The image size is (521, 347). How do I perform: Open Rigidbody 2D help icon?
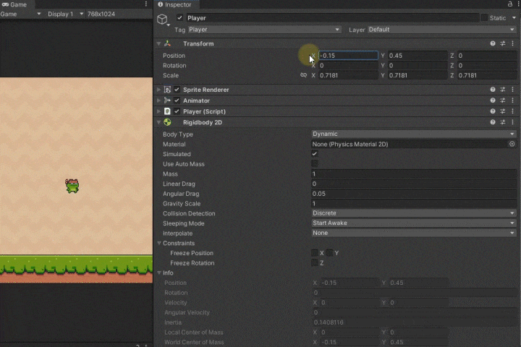click(x=493, y=122)
